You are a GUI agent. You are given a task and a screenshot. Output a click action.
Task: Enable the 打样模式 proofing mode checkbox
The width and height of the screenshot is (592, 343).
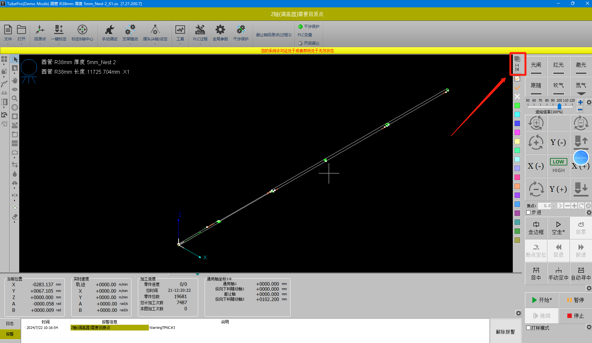point(529,328)
